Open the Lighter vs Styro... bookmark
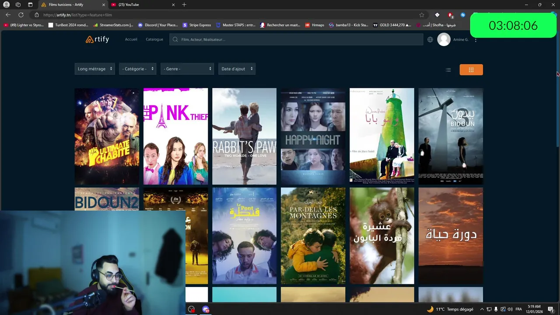 tap(24, 25)
